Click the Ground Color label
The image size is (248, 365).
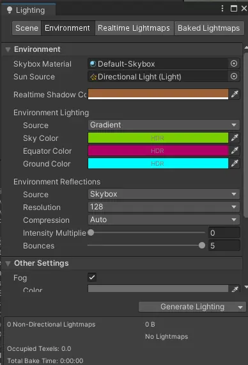47,164
